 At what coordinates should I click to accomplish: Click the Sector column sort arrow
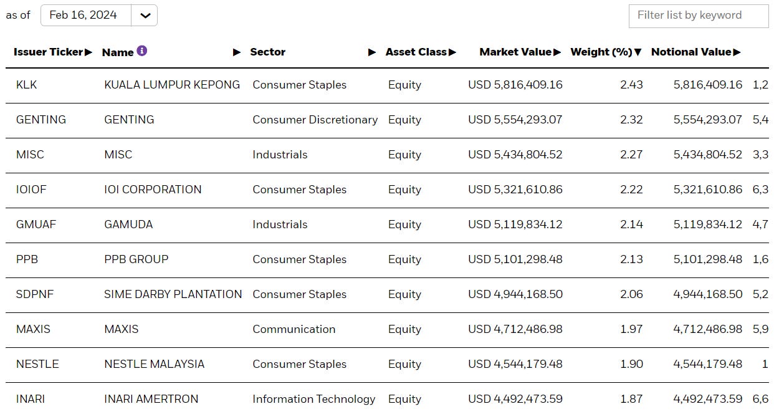coord(372,52)
